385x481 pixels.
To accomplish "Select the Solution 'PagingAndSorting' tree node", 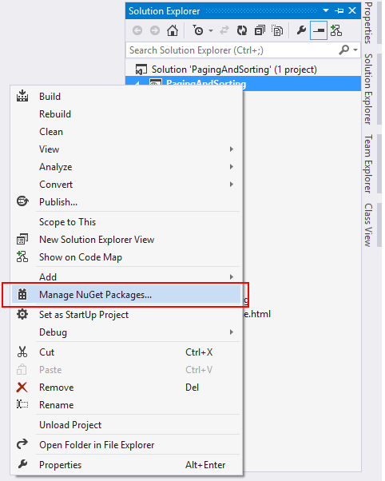I will tap(234, 70).
